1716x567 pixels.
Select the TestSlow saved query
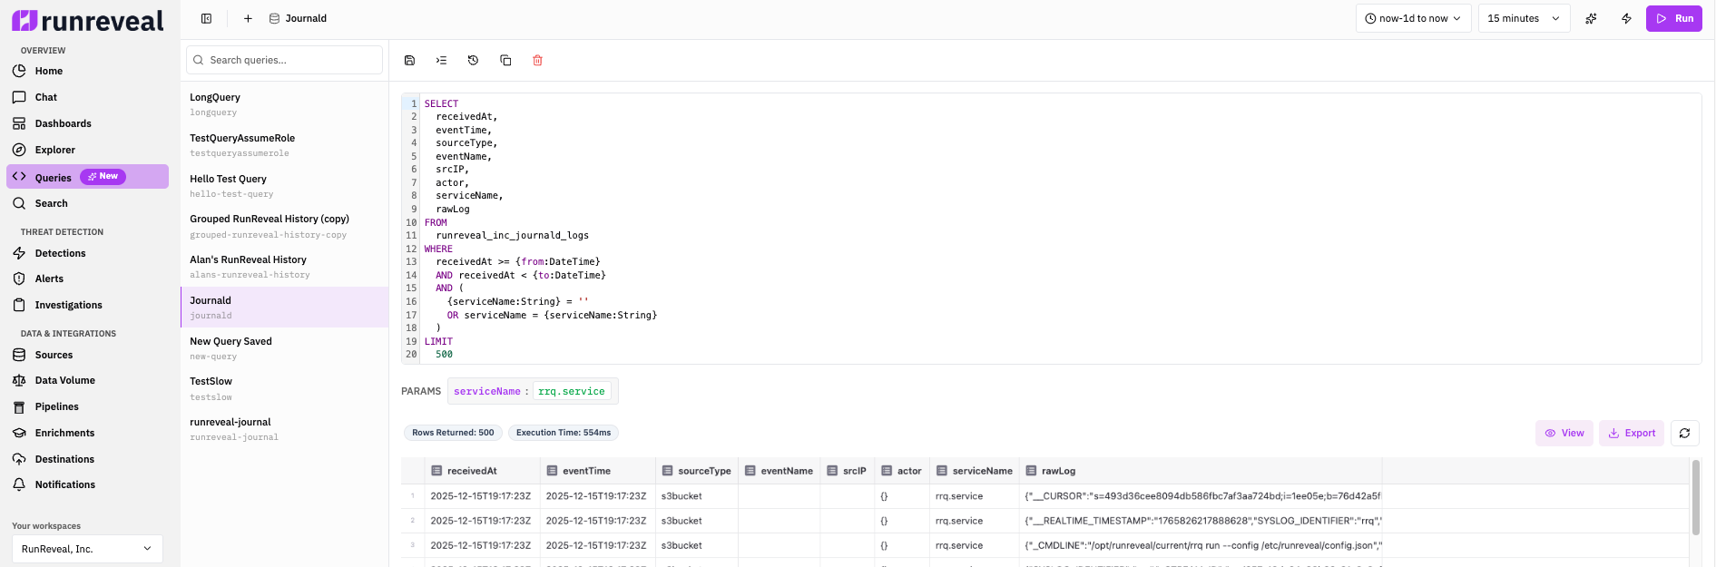coord(285,388)
